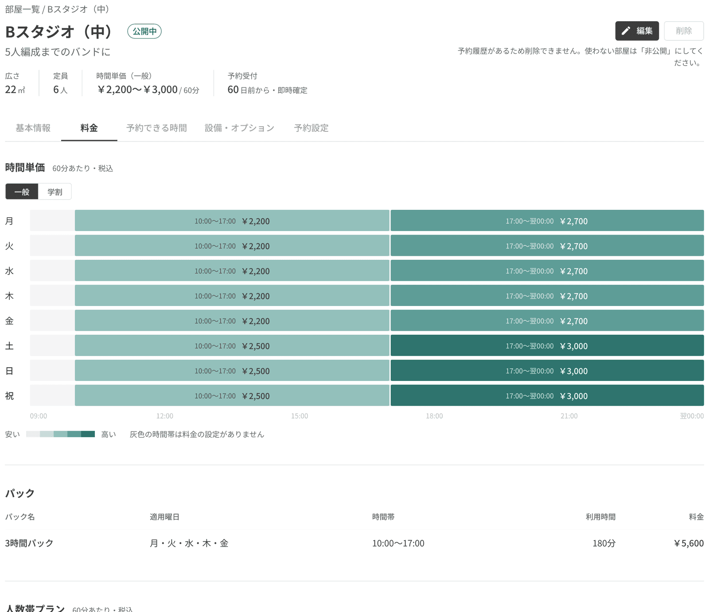Click the 18:00 time axis label

(x=434, y=416)
